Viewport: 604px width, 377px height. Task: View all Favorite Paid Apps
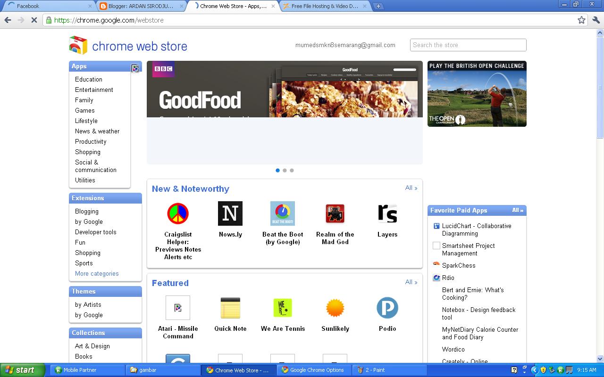pos(518,210)
